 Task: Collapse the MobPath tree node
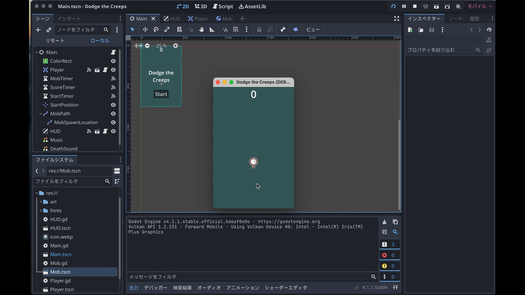tap(40, 114)
